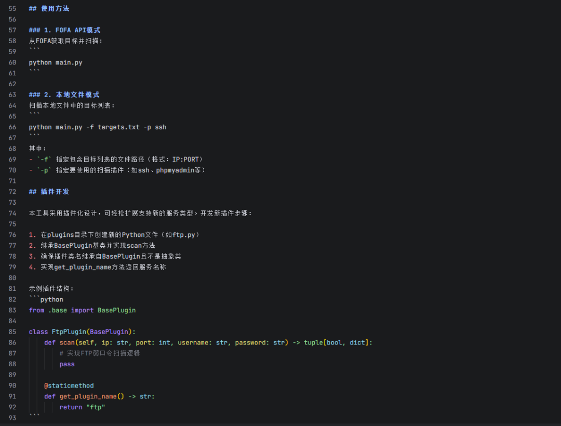Click 'def get_plugin_name() -> str:' line
The height and width of the screenshot is (426, 561).
coord(99,397)
